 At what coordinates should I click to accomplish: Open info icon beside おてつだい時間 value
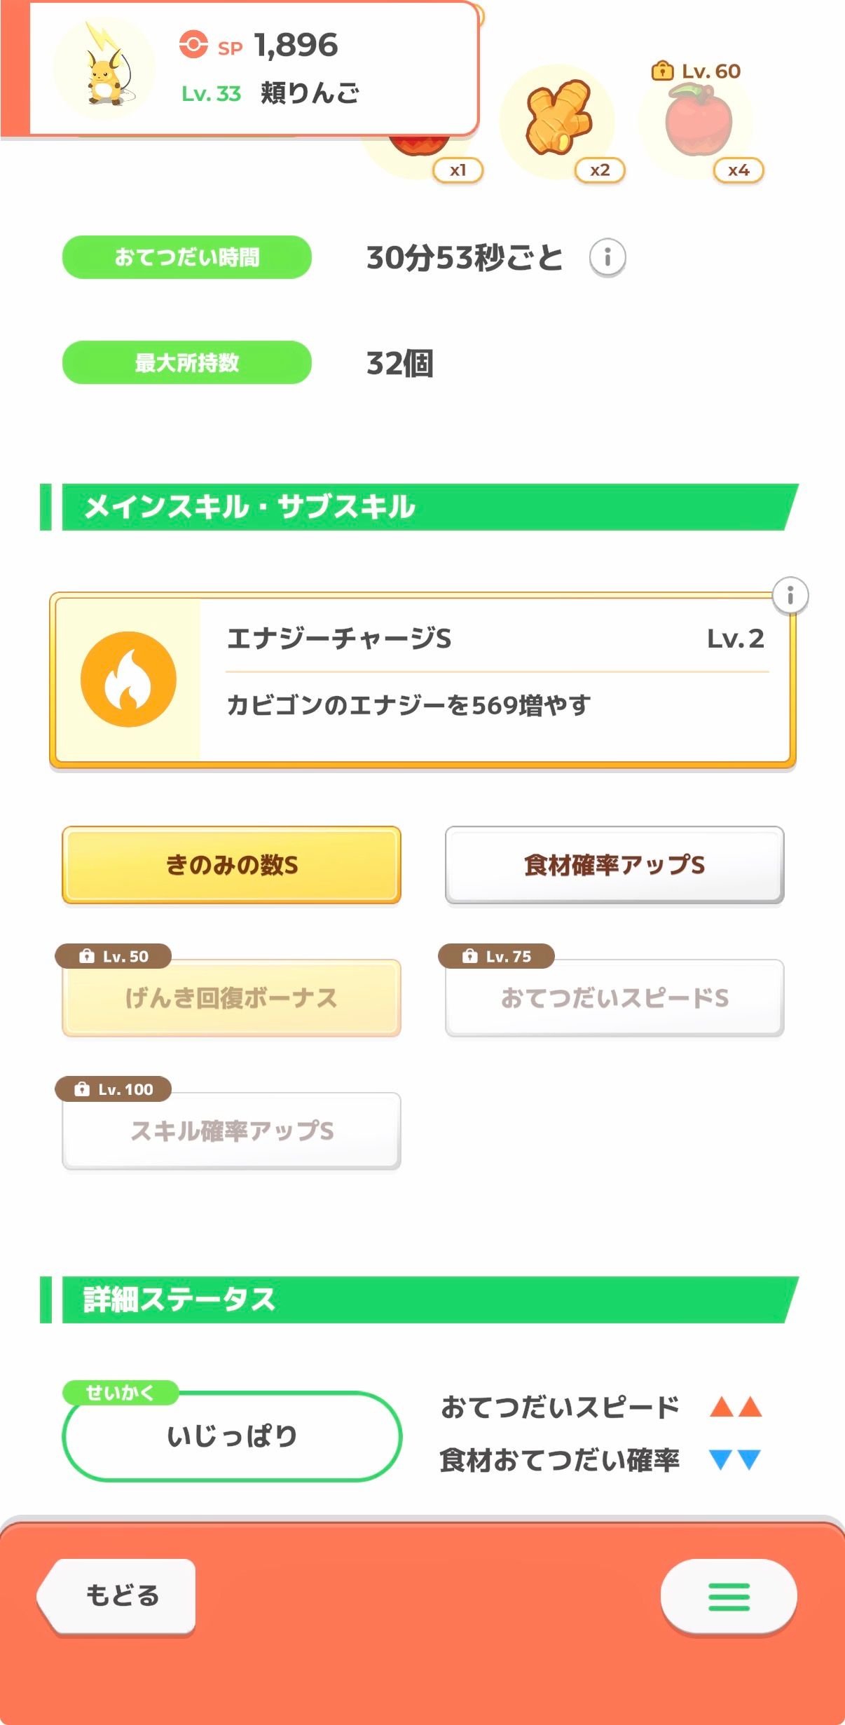tap(607, 257)
